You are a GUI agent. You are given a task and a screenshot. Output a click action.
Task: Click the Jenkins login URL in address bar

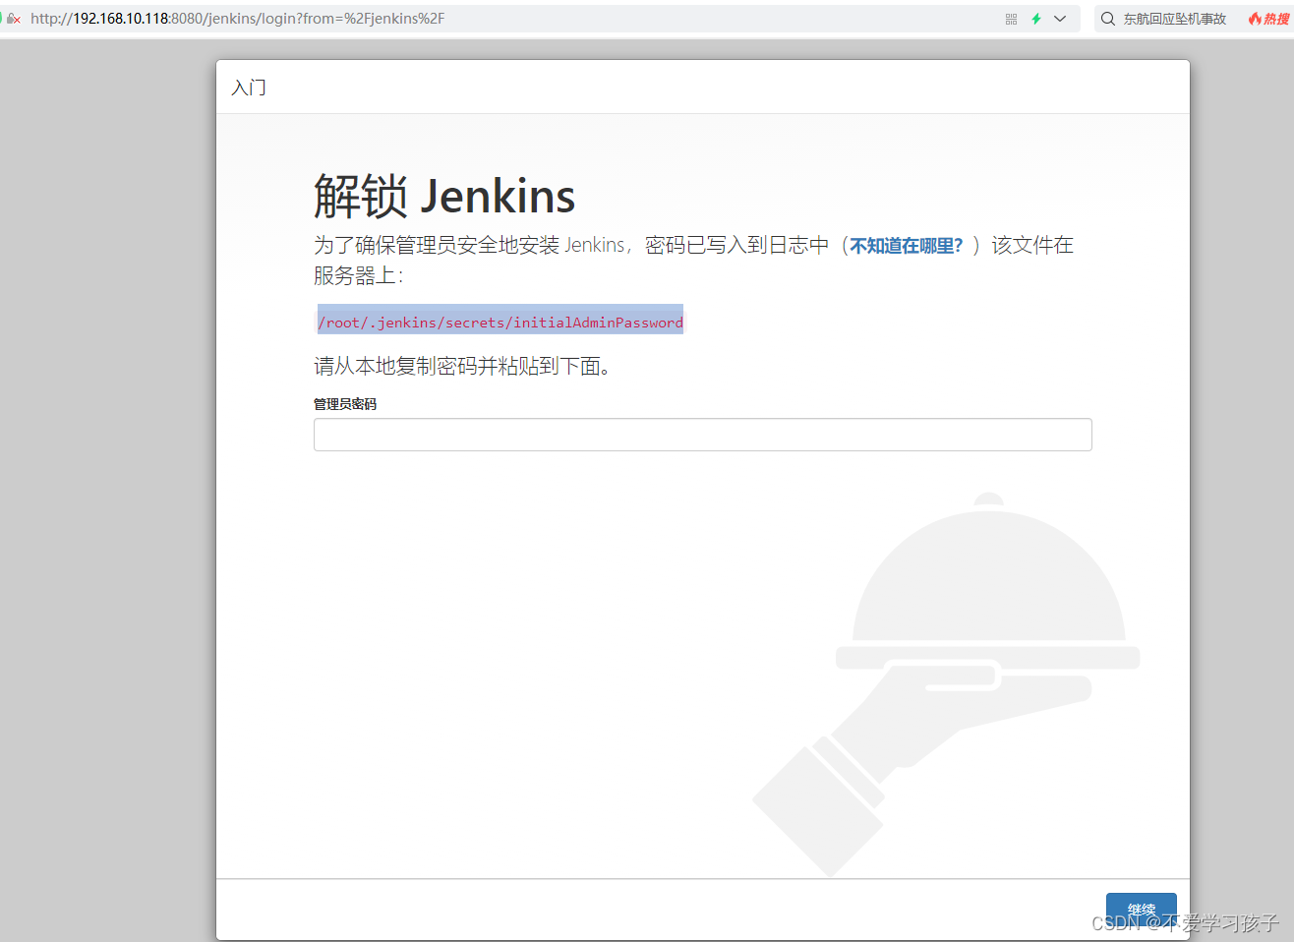click(x=237, y=19)
